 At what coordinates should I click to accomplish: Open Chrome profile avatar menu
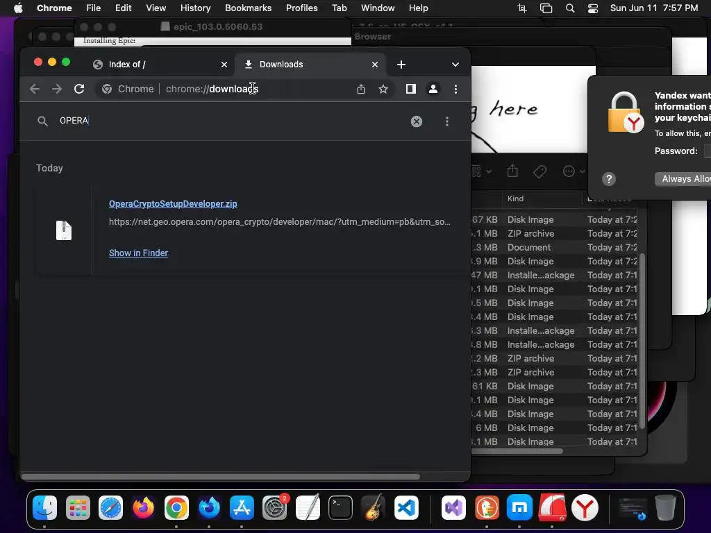433,89
